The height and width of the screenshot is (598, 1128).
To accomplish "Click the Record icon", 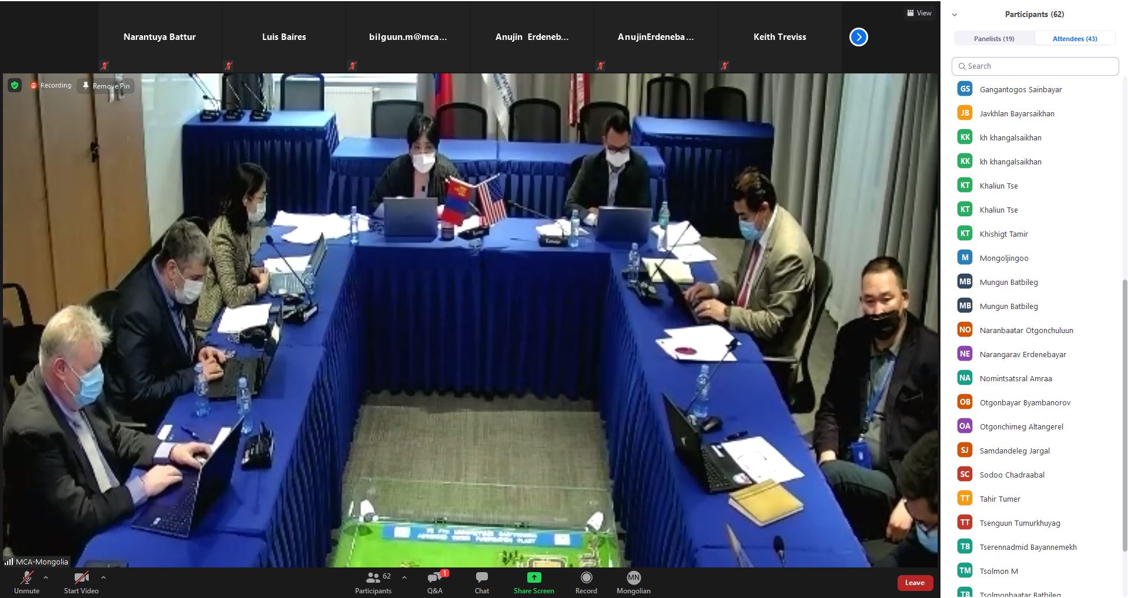I will pyautogui.click(x=586, y=578).
